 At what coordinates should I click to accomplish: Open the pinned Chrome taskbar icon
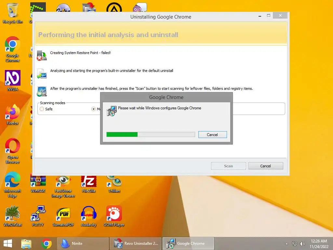tap(47, 243)
